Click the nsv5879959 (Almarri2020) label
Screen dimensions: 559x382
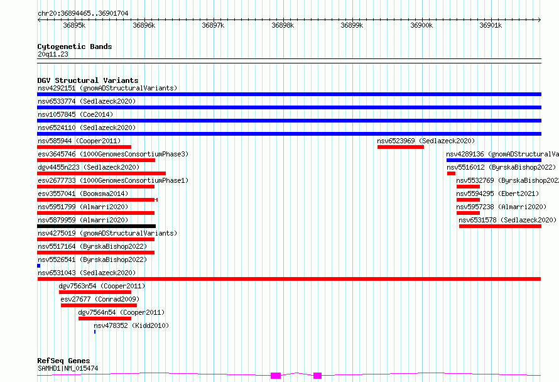[x=83, y=220]
